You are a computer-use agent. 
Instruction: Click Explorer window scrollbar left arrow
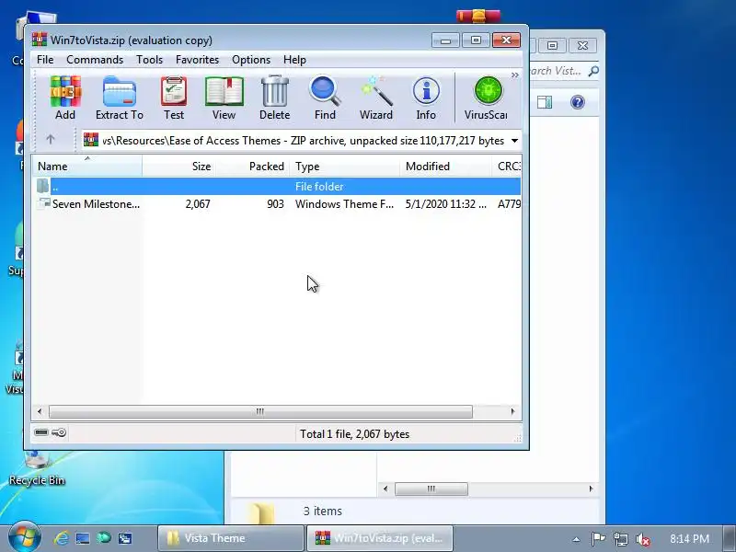tap(385, 489)
